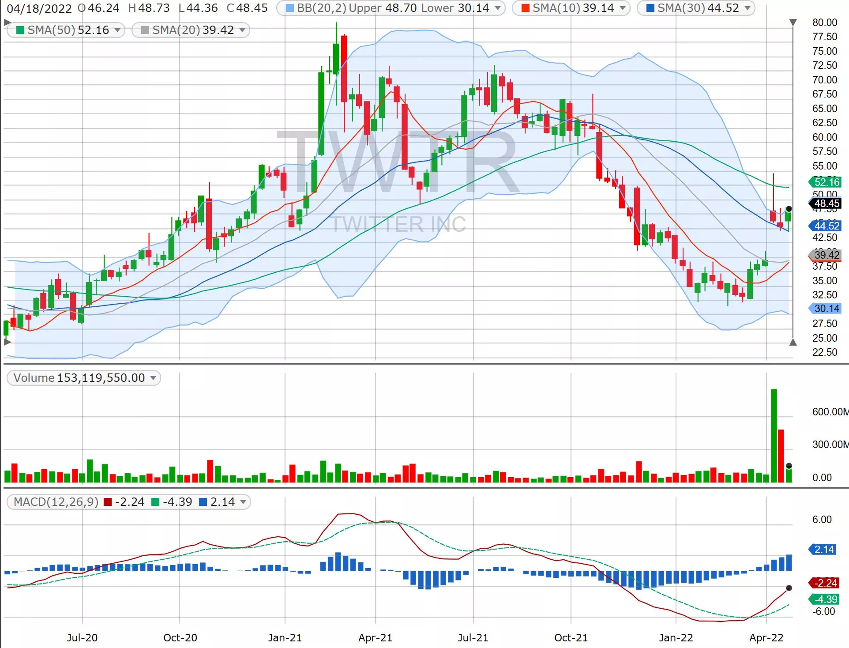The height and width of the screenshot is (648, 849).
Task: Click the Oct-21 time axis label
Action: (x=571, y=637)
